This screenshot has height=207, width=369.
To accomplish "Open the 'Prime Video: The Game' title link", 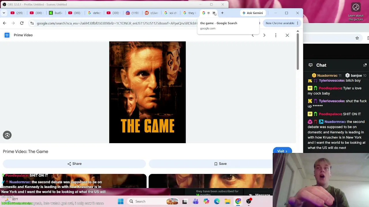I will 26,152.
